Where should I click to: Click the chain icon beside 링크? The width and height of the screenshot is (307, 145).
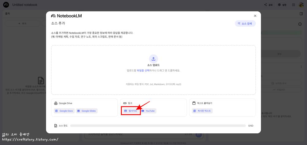(x=125, y=103)
